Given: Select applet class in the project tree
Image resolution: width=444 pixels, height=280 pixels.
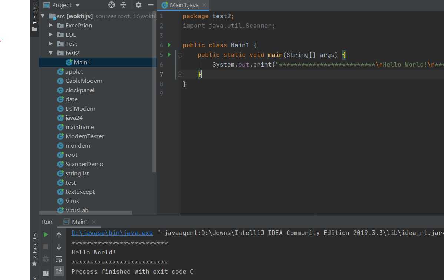Looking at the screenshot, I should tap(74, 71).
